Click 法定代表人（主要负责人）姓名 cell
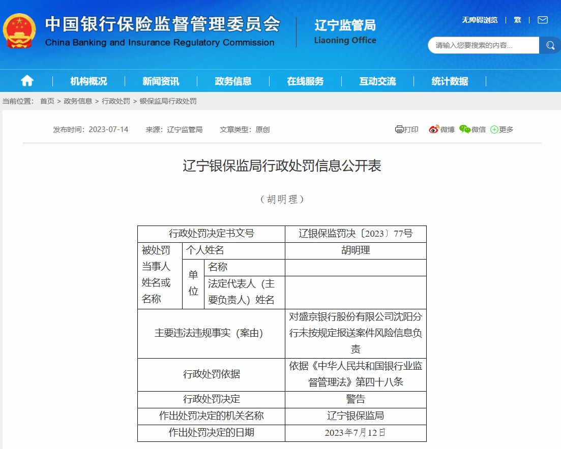Image resolution: width=561 pixels, height=449 pixels. (x=245, y=292)
